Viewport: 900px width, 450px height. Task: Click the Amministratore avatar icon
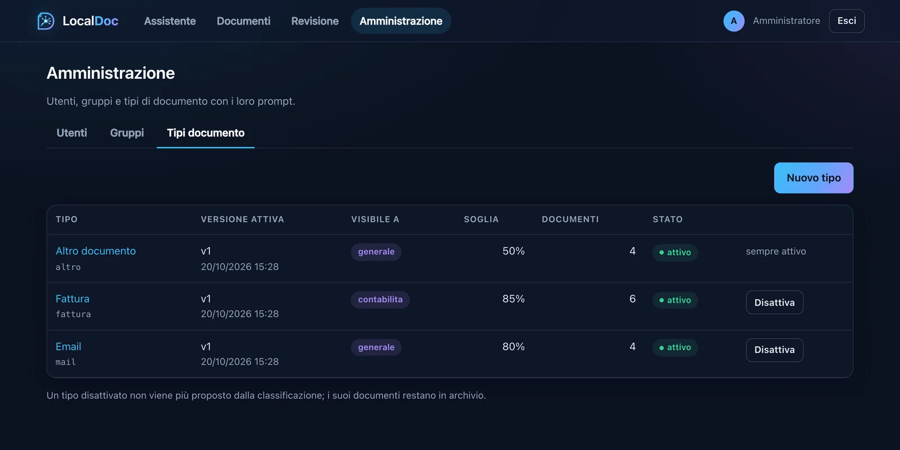[x=733, y=21]
